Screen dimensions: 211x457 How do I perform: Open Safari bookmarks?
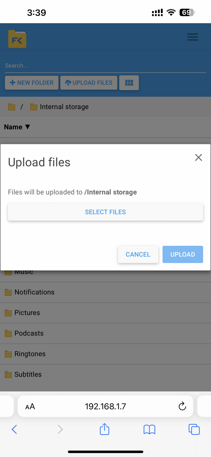coord(149,429)
